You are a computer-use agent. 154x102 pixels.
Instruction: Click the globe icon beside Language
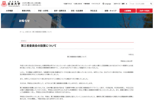point(103,4)
